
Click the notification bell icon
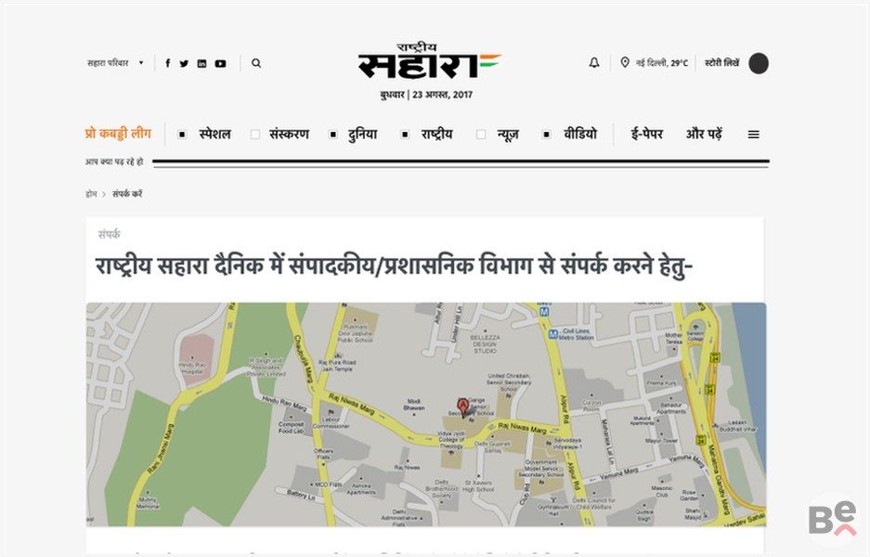594,63
